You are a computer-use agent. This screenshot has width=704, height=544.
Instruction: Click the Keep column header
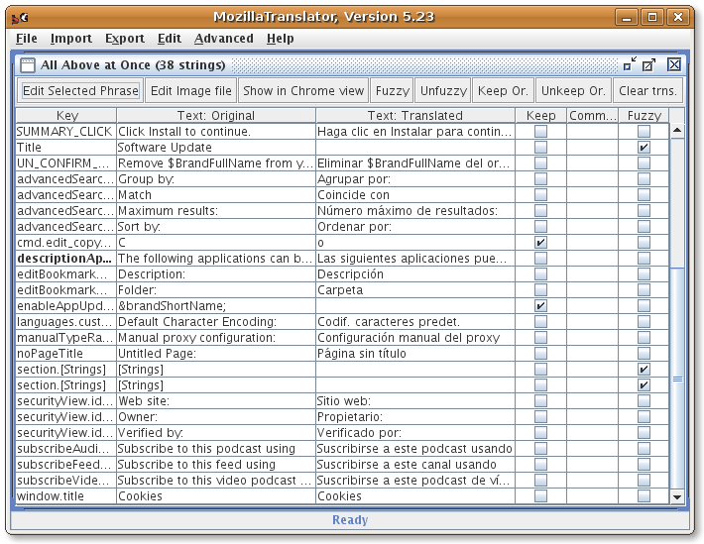click(541, 115)
